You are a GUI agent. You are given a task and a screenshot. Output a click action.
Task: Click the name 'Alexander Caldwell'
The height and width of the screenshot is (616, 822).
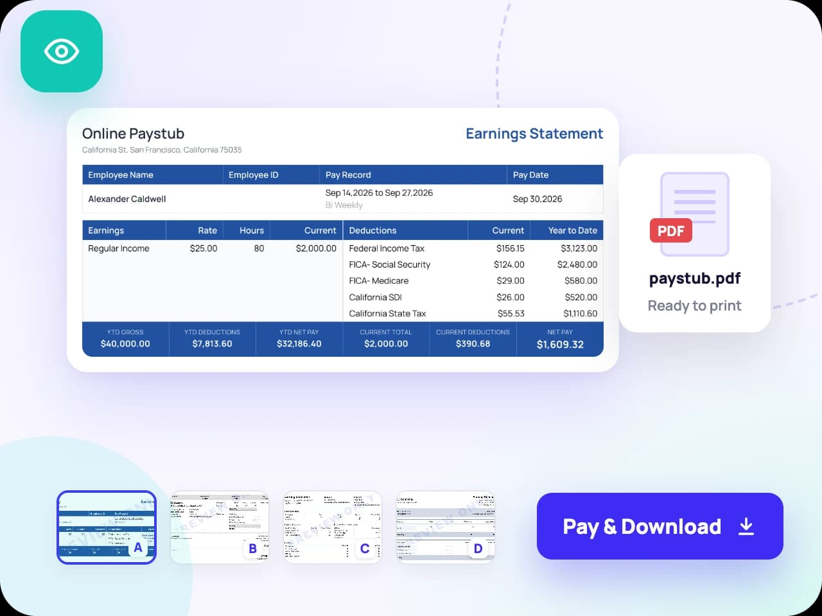(x=127, y=199)
